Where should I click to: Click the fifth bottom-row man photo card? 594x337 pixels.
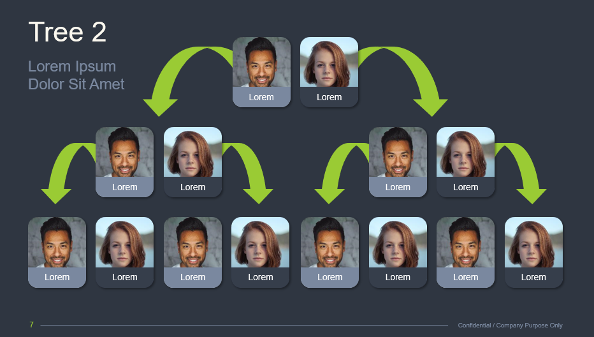[330, 252]
